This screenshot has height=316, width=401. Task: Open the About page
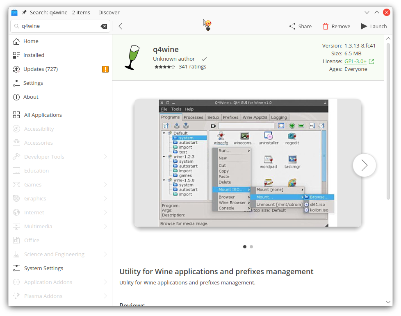[x=60, y=97]
